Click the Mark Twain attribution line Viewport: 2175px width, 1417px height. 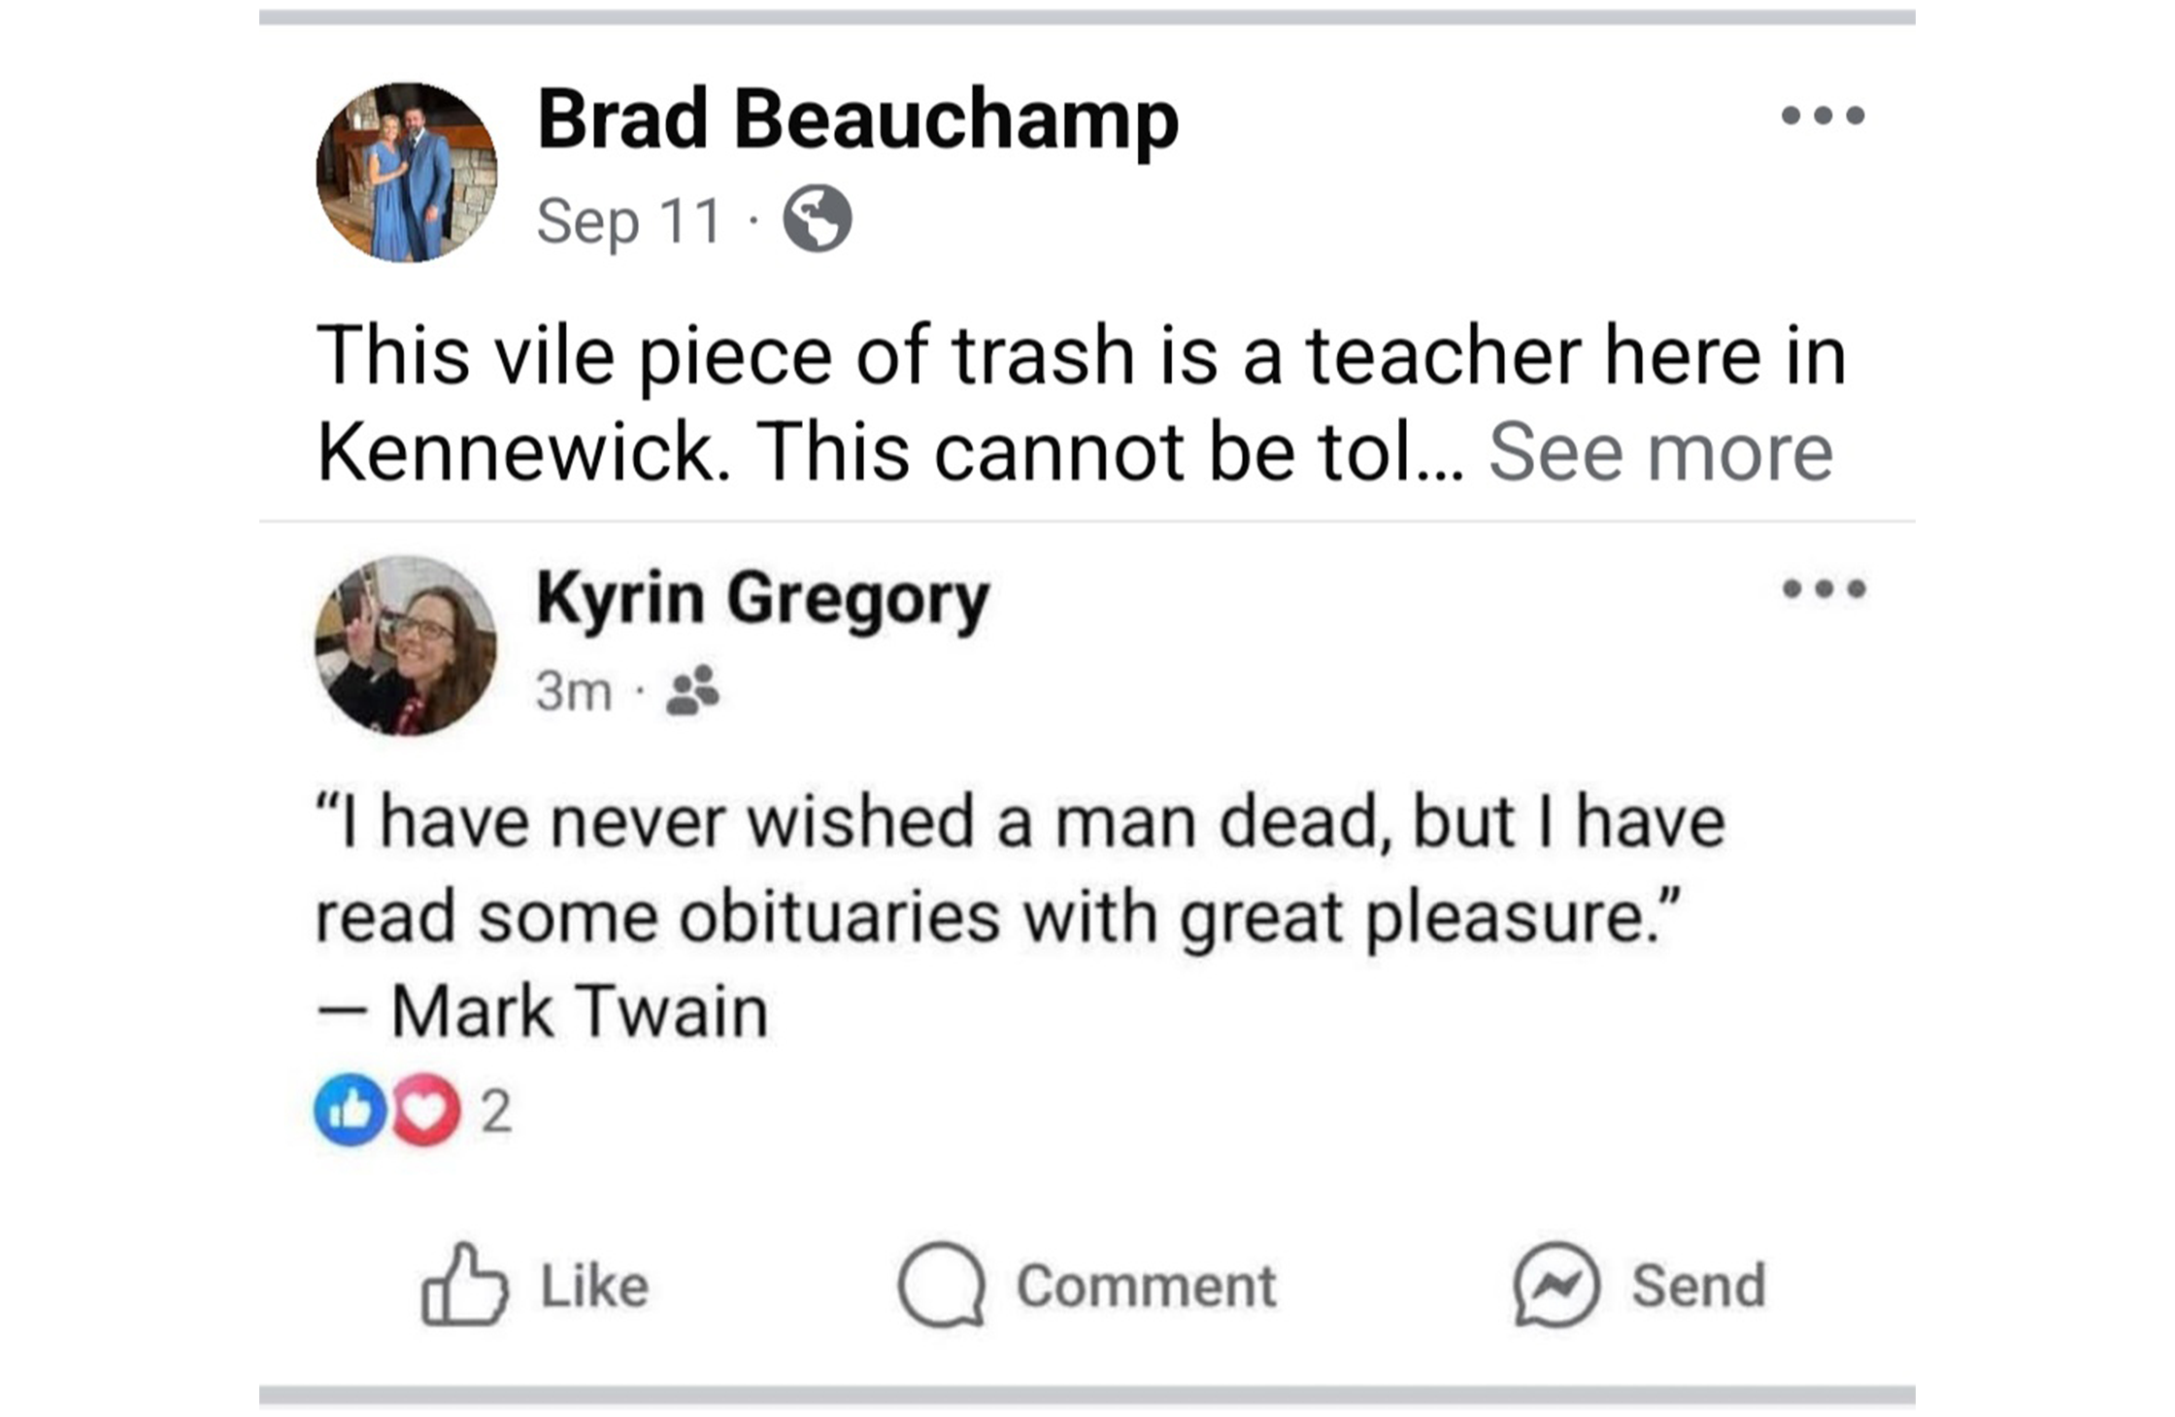click(x=544, y=1011)
